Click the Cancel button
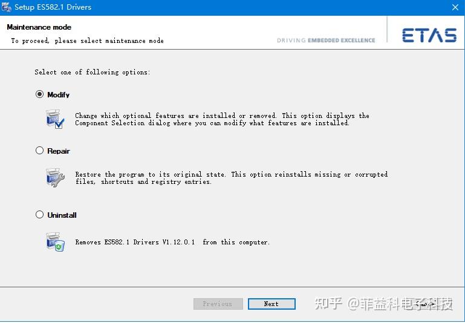465x323 pixels. [x=425, y=304]
